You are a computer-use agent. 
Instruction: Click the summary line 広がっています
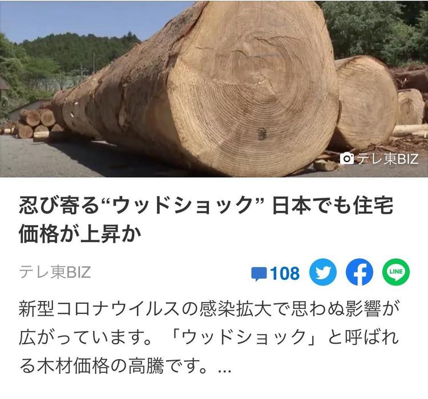[x=85, y=337]
